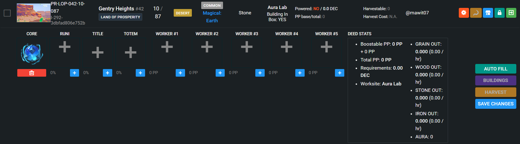
Task: Click the Stone resource label
Action: click(x=245, y=13)
